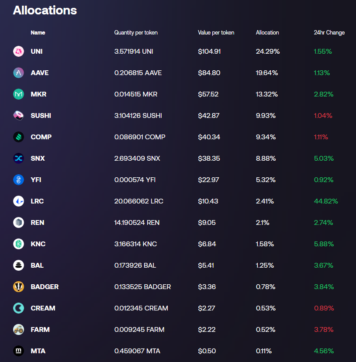Click the AAVE ghost token icon
This screenshot has height=362, width=356.
pyautogui.click(x=18, y=73)
